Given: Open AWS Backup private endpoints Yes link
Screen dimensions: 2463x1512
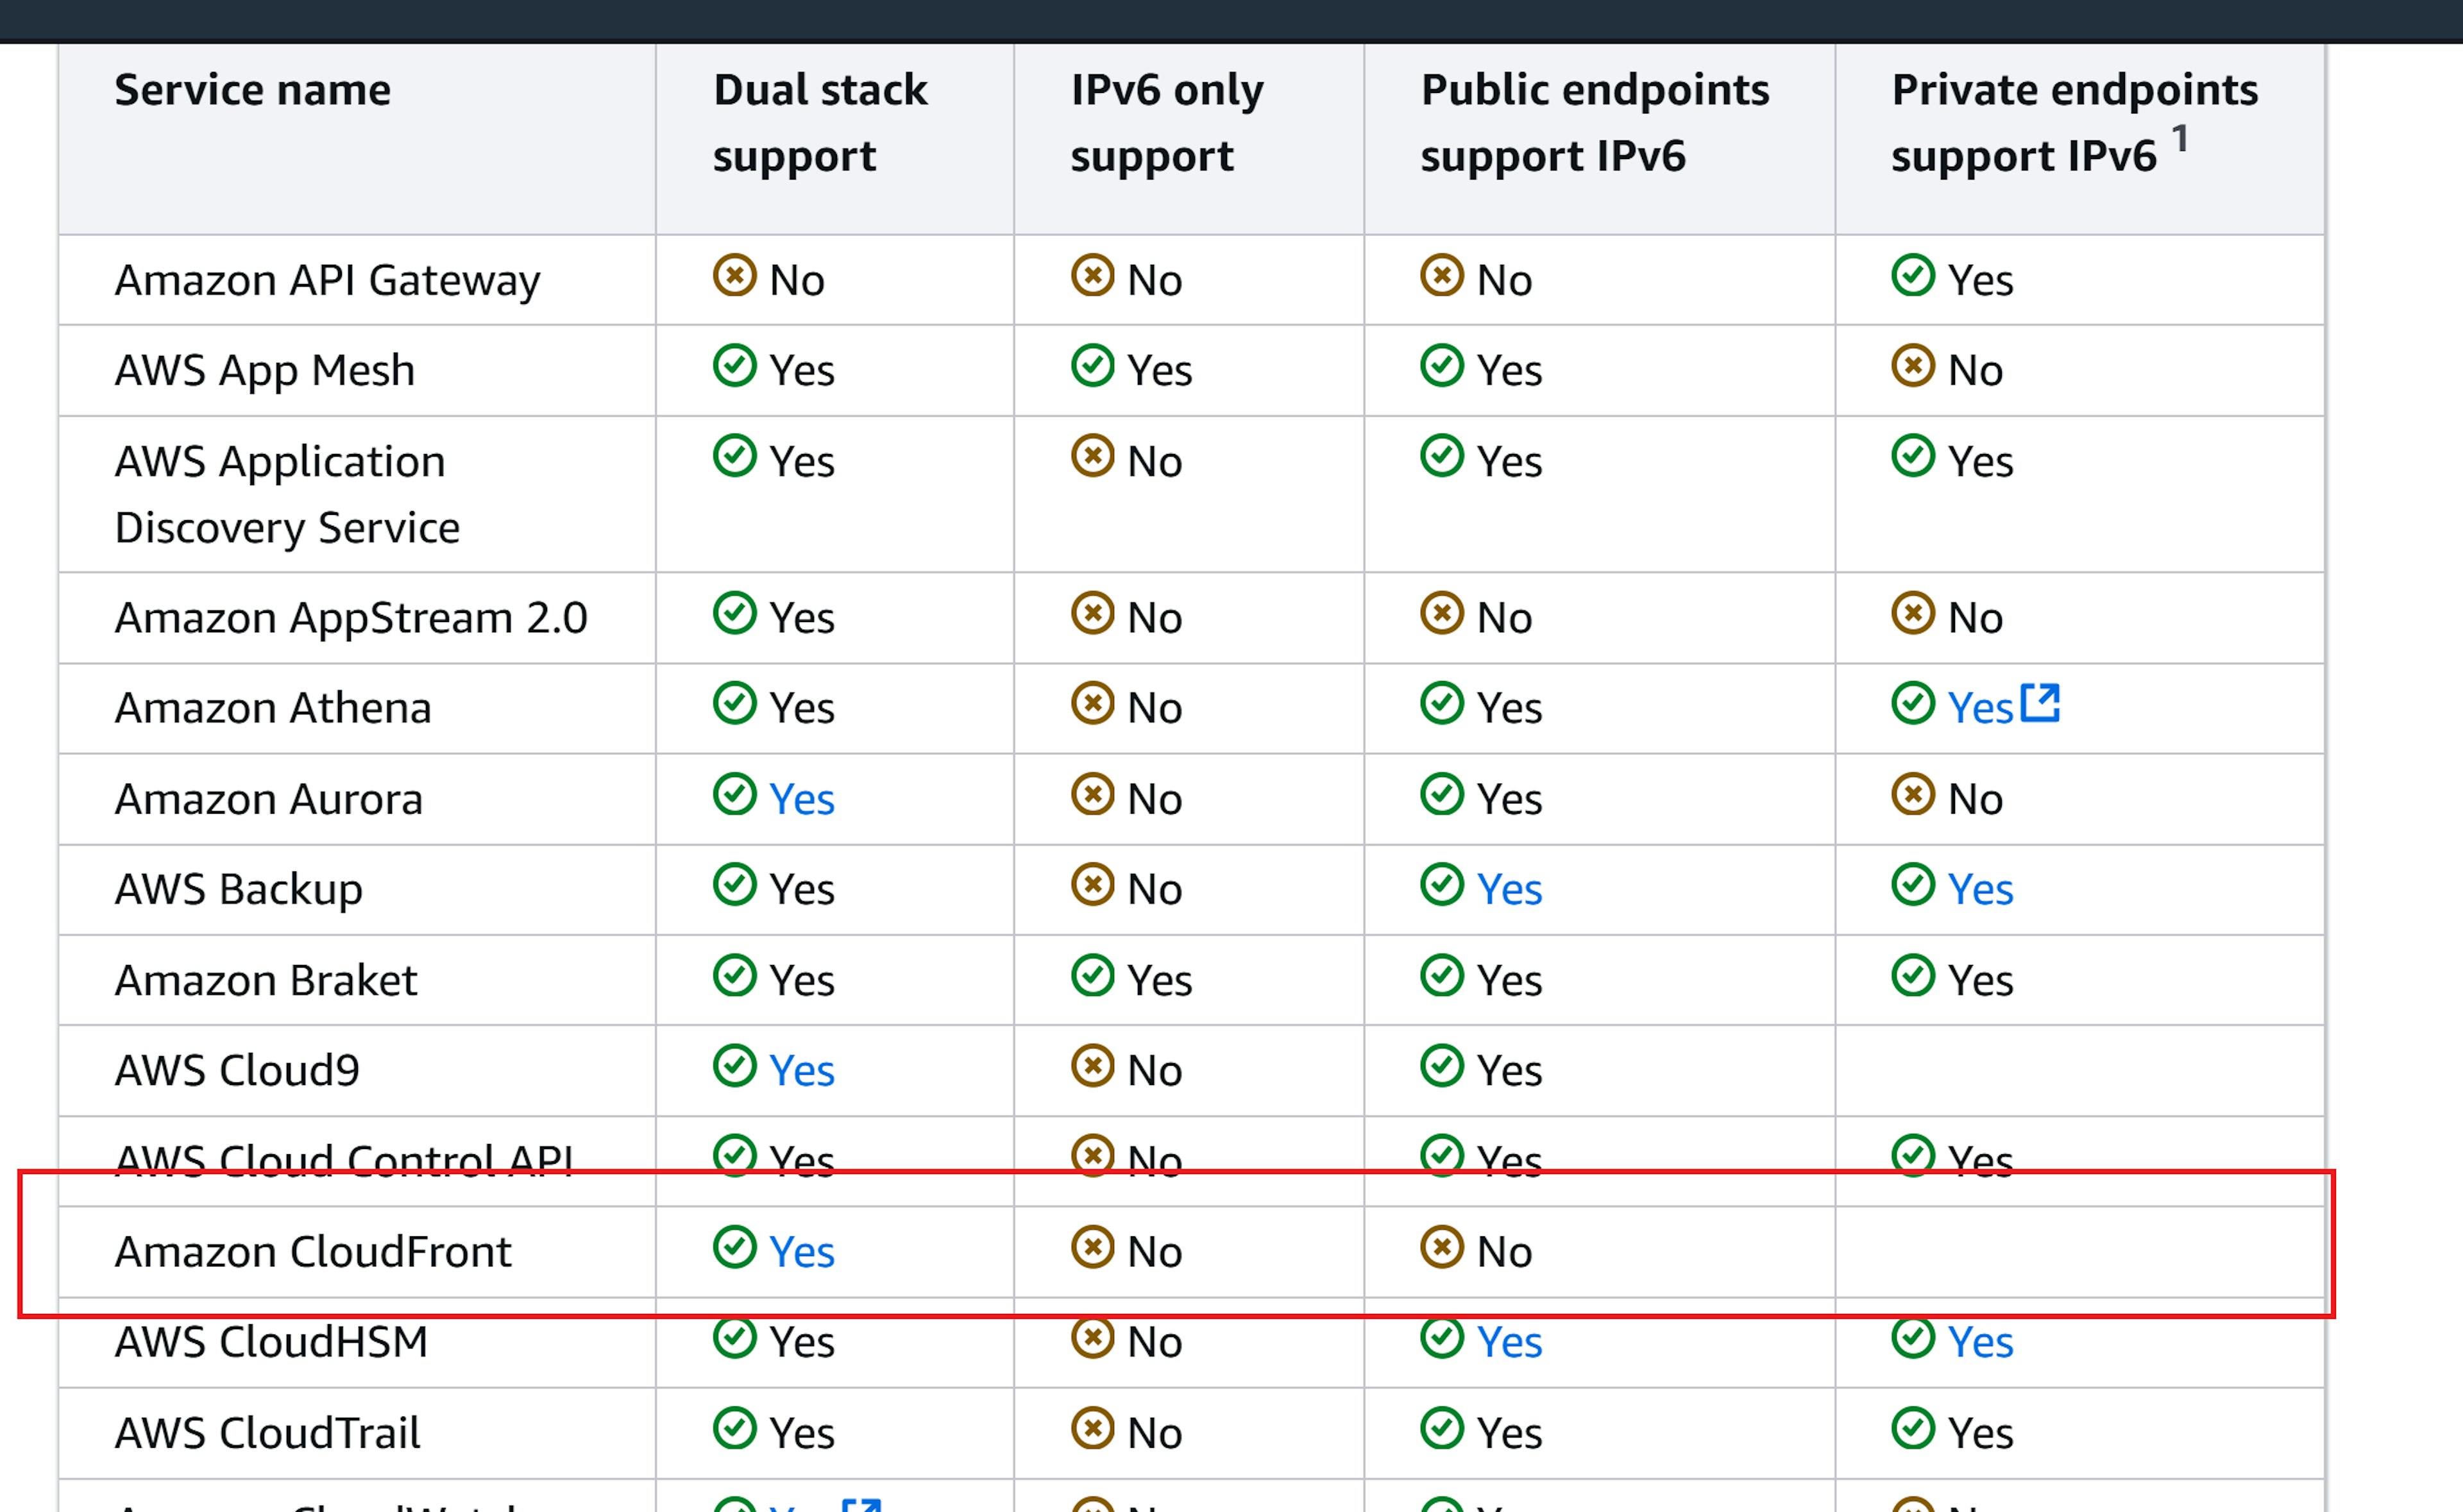Looking at the screenshot, I should [1980, 889].
